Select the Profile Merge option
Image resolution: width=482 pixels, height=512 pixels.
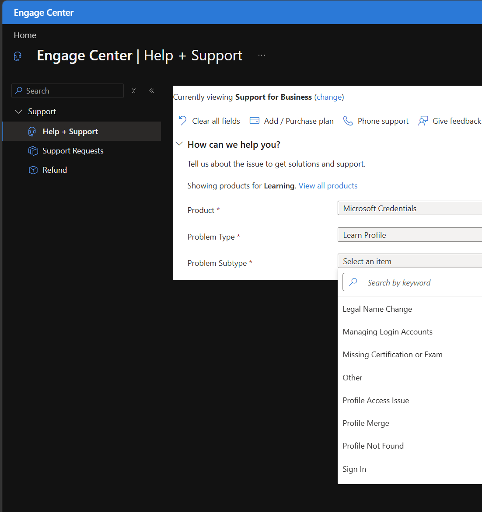click(410, 423)
